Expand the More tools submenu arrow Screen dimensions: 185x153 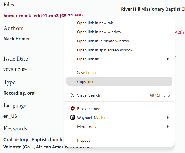click(x=168, y=126)
